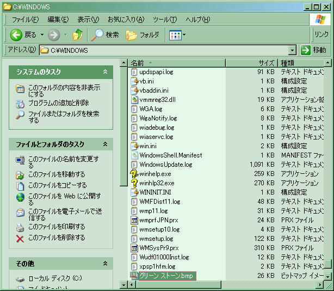Collapse ファイルとフォルダのタスク panel chevron
Image resolution: width=334 pixels, height=291 pixels.
[105, 144]
